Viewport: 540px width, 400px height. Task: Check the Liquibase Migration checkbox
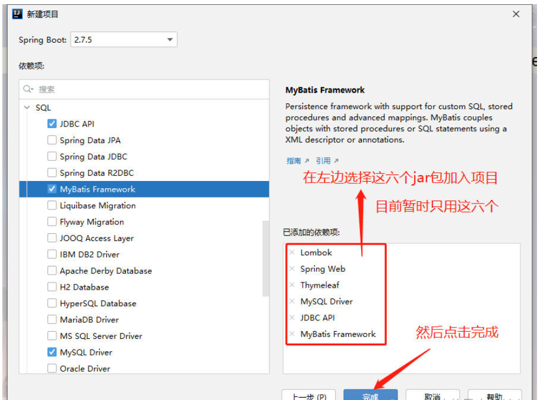52,205
